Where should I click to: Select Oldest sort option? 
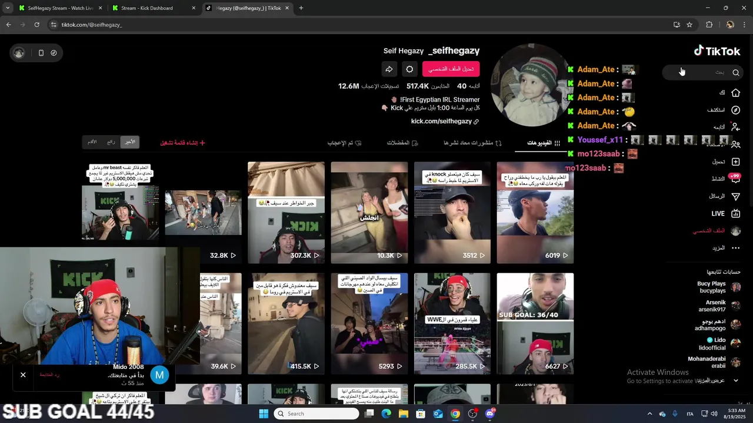click(x=92, y=142)
